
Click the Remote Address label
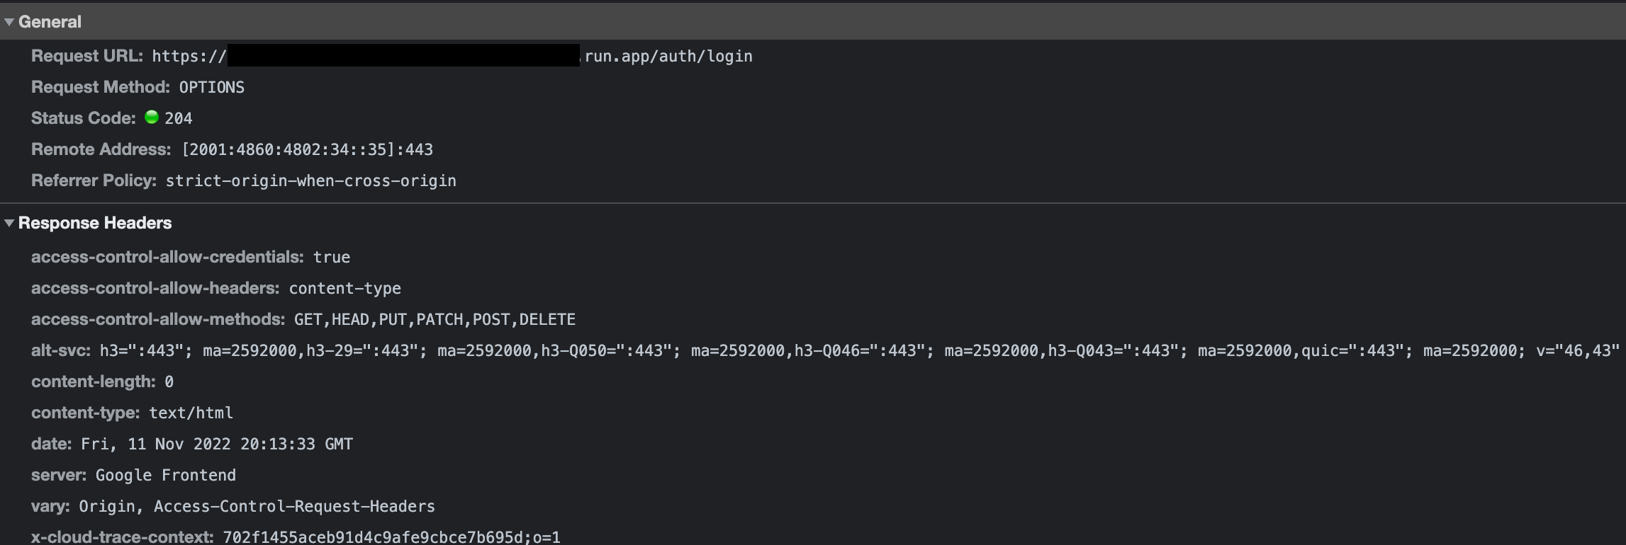[x=101, y=149]
